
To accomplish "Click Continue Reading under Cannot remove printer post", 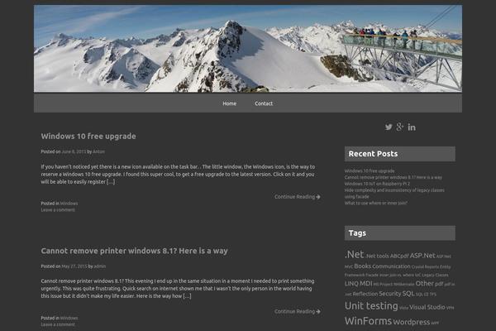I will [298, 311].
